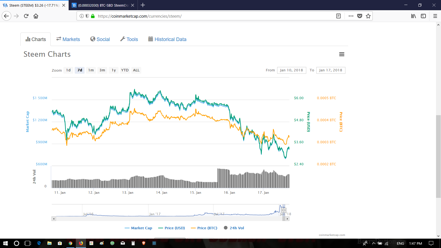Go to the browser home page
The width and height of the screenshot is (441, 248).
tap(36, 16)
